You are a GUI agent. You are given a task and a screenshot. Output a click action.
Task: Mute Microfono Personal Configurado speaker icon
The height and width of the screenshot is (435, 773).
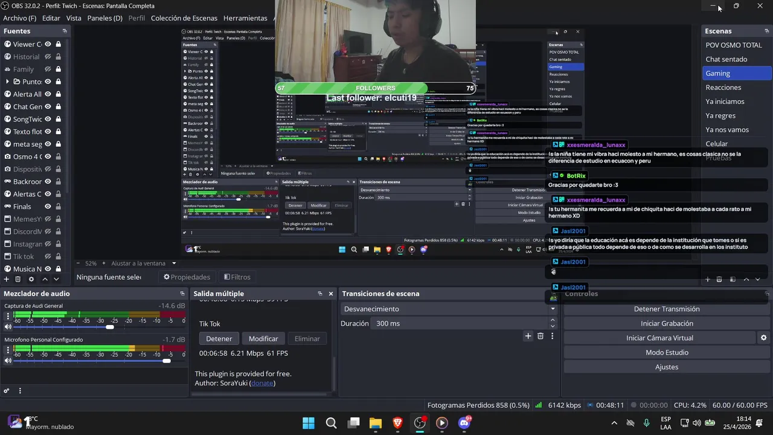(x=8, y=361)
